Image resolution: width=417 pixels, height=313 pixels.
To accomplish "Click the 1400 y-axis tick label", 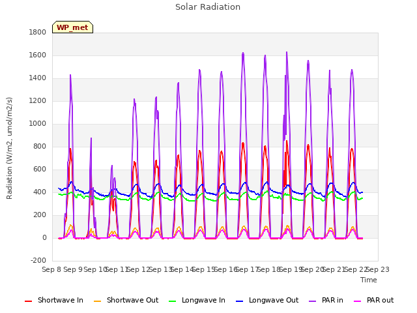I will click(38, 78).
